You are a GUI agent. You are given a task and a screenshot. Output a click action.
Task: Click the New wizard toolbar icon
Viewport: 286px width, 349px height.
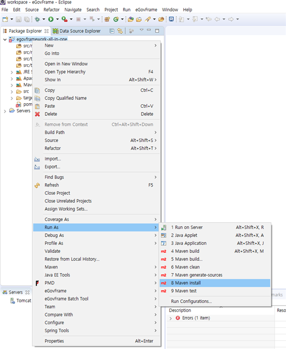pyautogui.click(x=5, y=19)
